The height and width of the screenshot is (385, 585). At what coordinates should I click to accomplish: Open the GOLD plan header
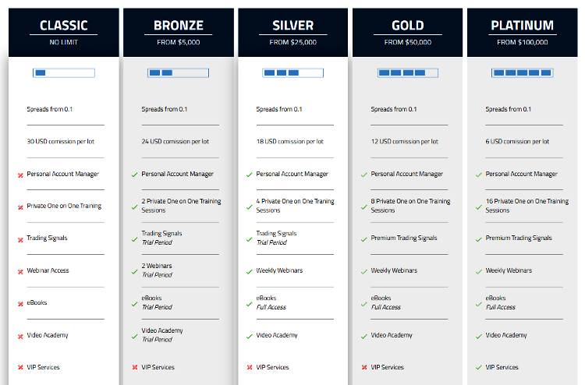pos(407,33)
